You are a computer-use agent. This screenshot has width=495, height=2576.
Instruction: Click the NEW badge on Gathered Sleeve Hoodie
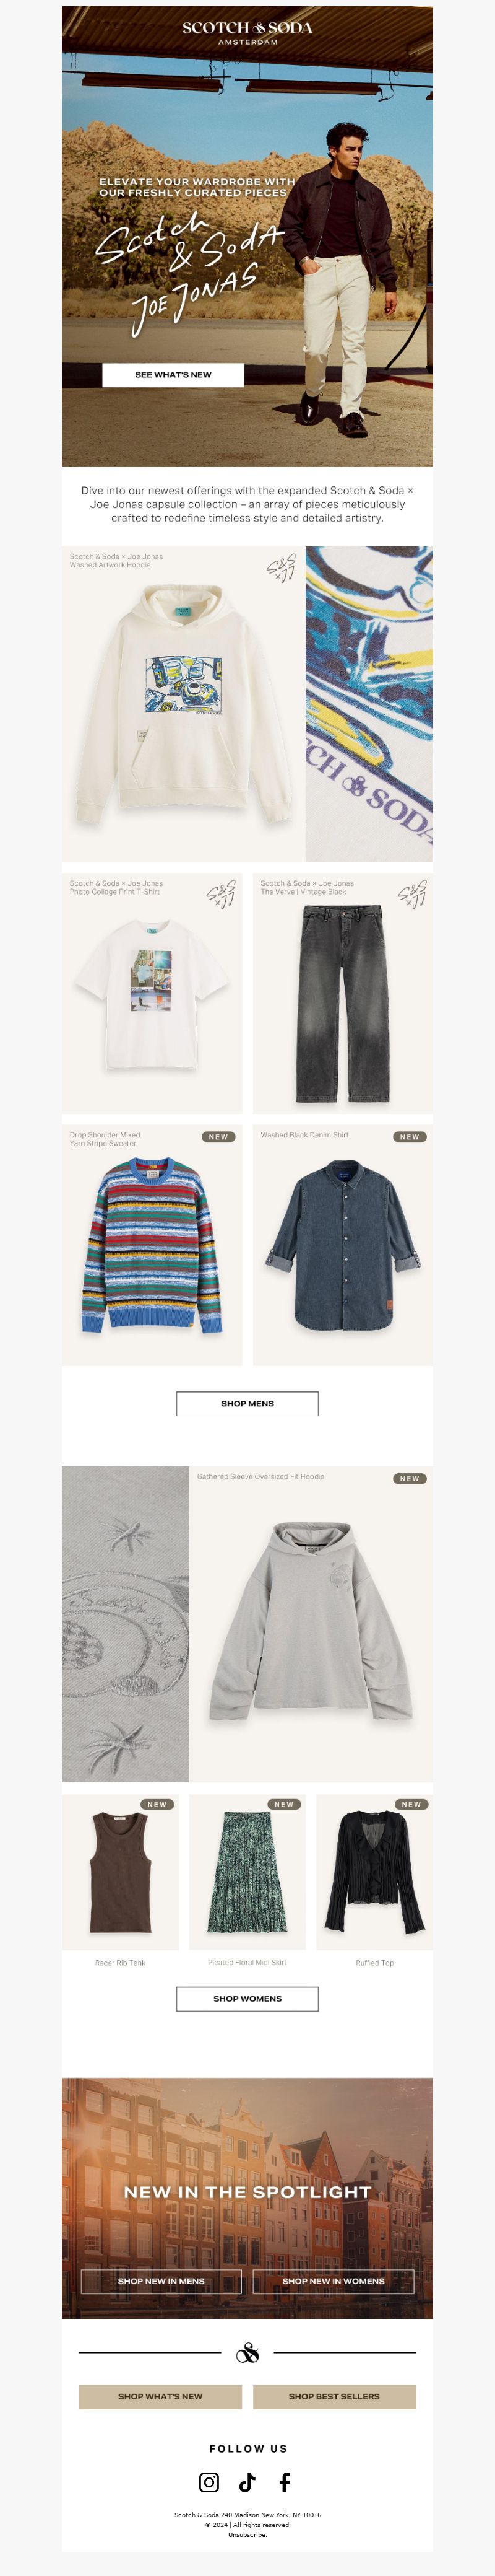click(x=409, y=1478)
